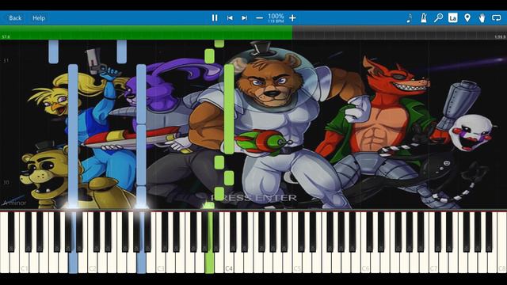Screen dimensions: 507x285
Task: Skip forward to next section
Action: pyautogui.click(x=245, y=18)
